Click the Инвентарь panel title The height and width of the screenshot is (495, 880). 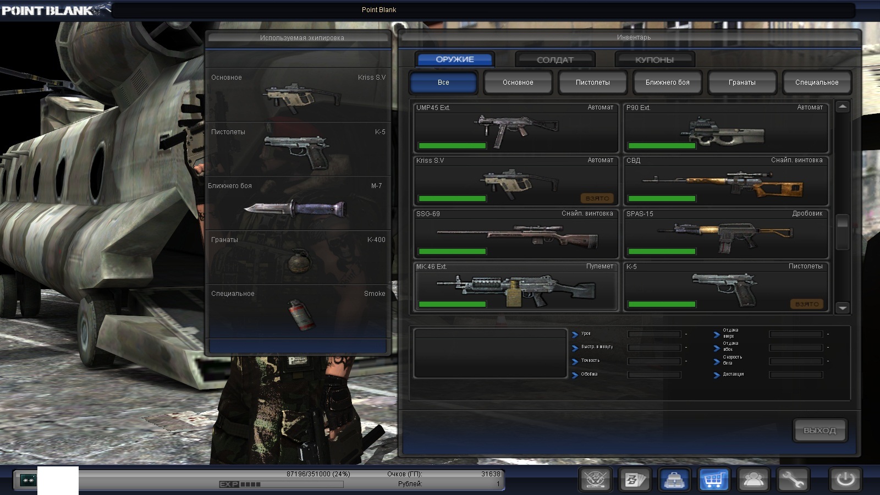tap(634, 37)
